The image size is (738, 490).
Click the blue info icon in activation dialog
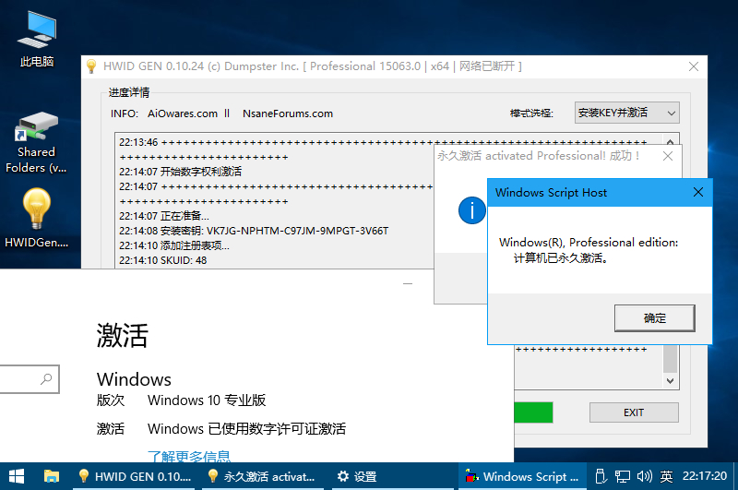point(472,210)
